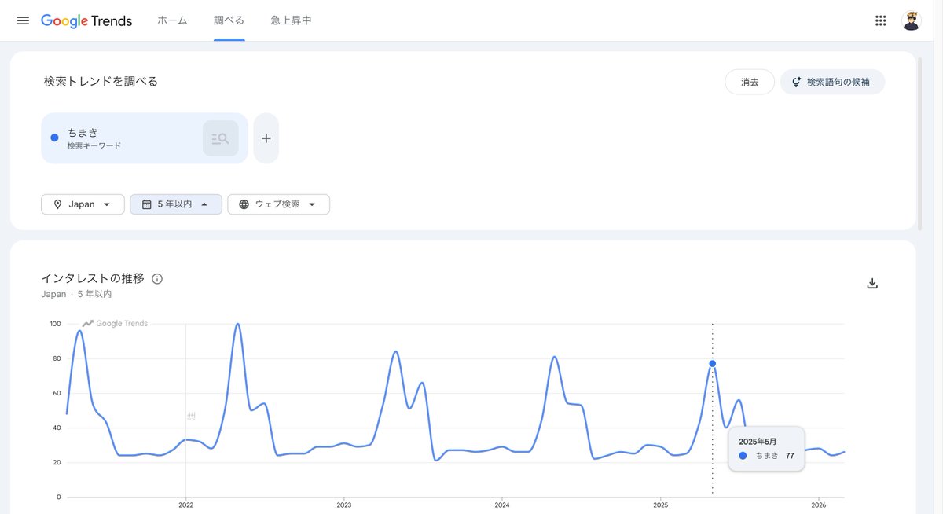Viewport: 943px width, 514px height.
Task: Click the 消去 button
Action: tap(749, 82)
